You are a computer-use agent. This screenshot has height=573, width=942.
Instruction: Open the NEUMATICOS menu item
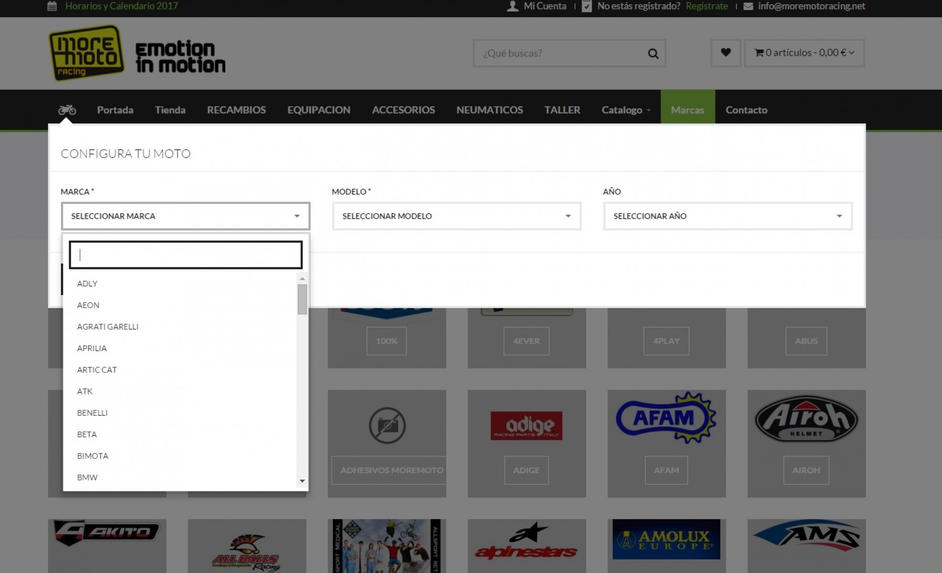[x=490, y=110]
